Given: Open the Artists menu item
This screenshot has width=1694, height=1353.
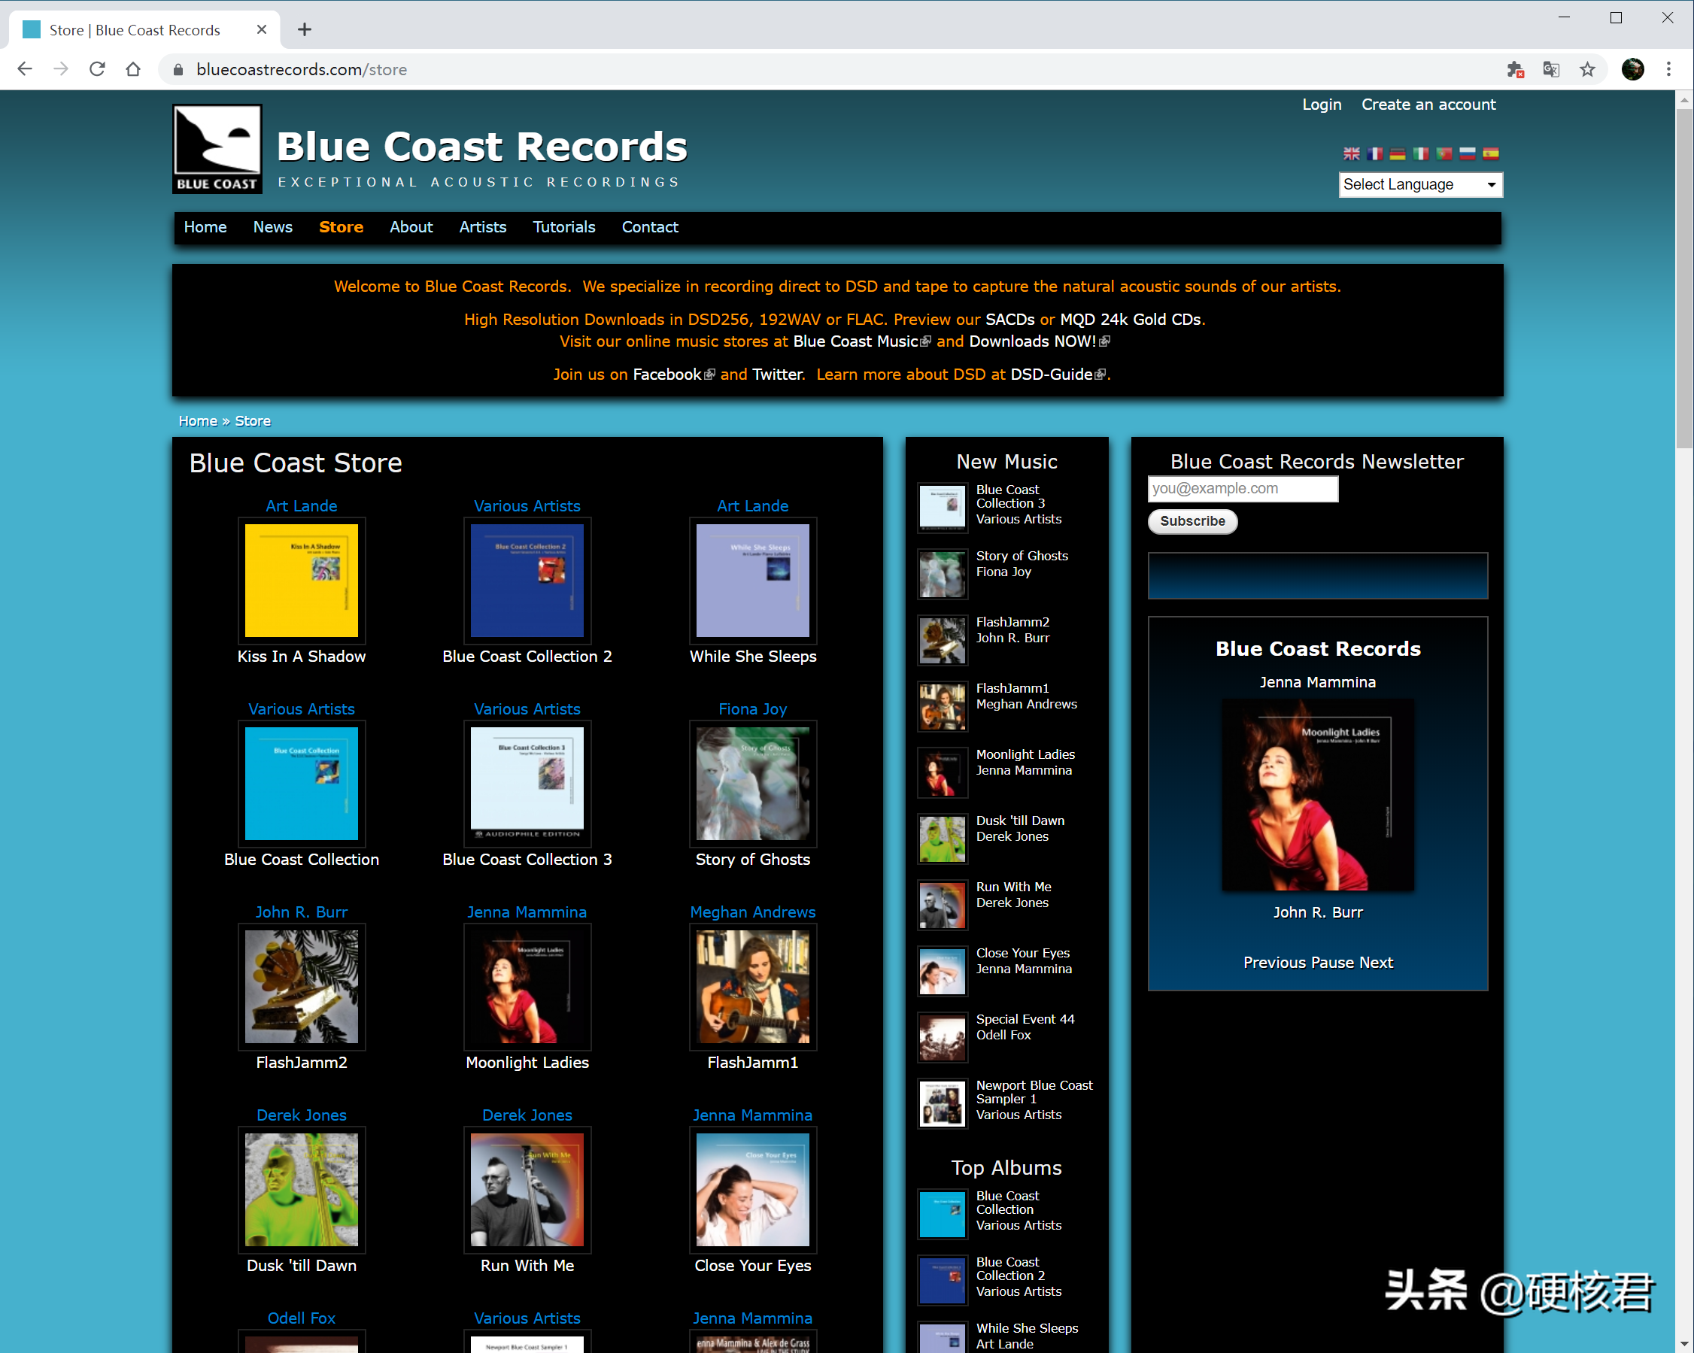Looking at the screenshot, I should tap(482, 227).
